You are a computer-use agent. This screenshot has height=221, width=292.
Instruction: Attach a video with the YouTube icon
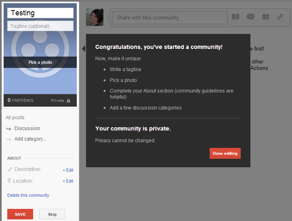251,17
